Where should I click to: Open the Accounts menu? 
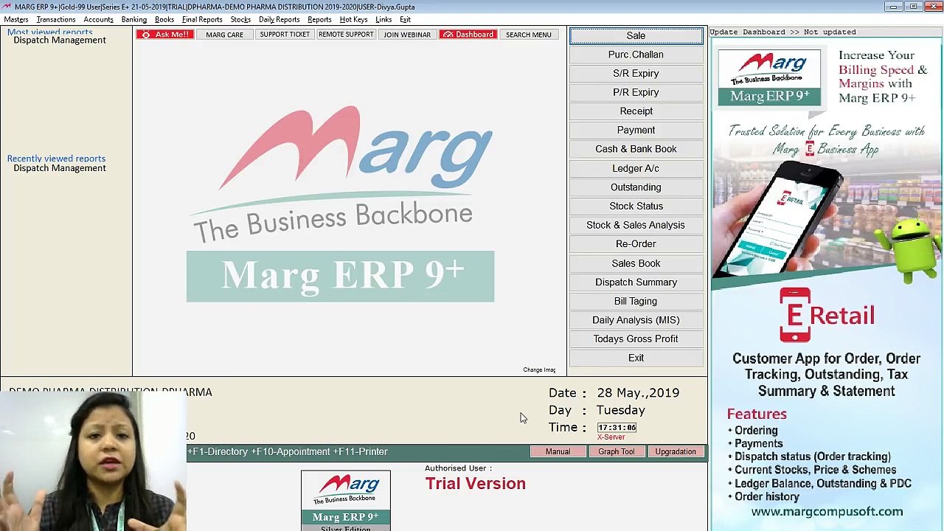pos(98,19)
